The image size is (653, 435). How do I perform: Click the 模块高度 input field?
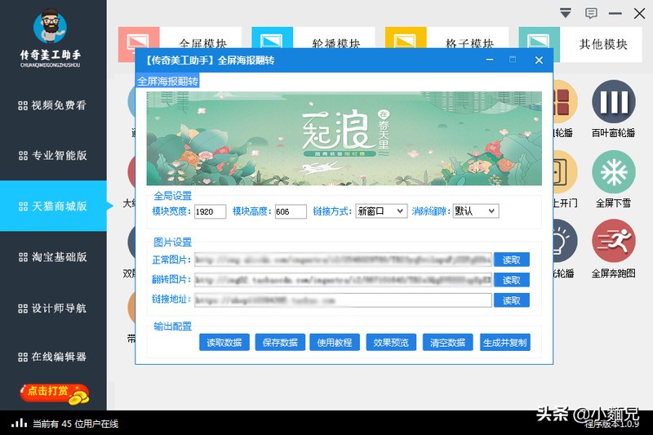291,211
